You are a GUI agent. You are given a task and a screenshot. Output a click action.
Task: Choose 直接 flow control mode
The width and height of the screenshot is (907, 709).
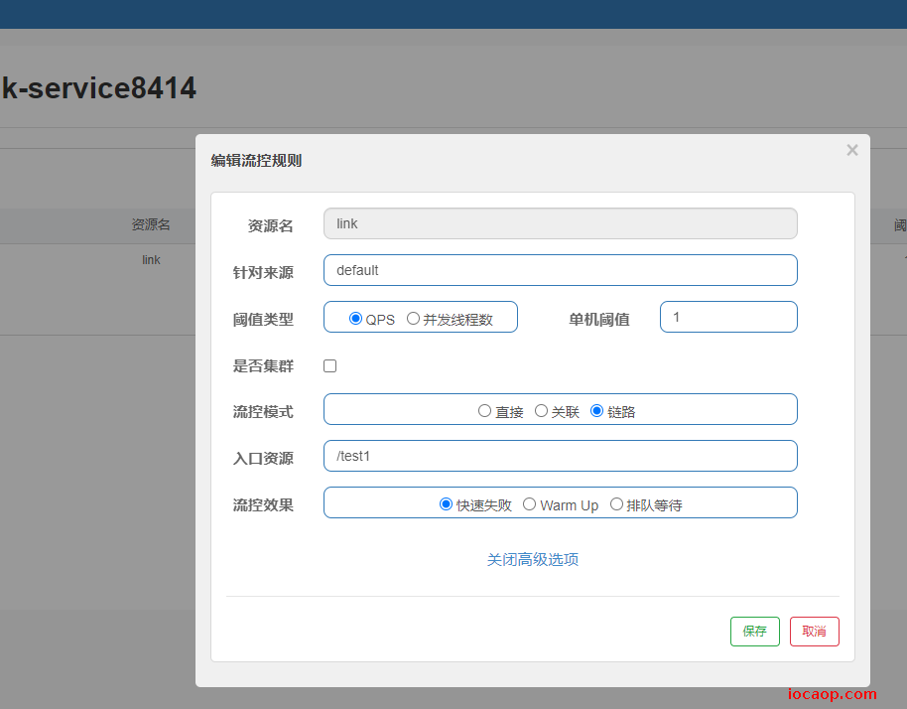(484, 411)
